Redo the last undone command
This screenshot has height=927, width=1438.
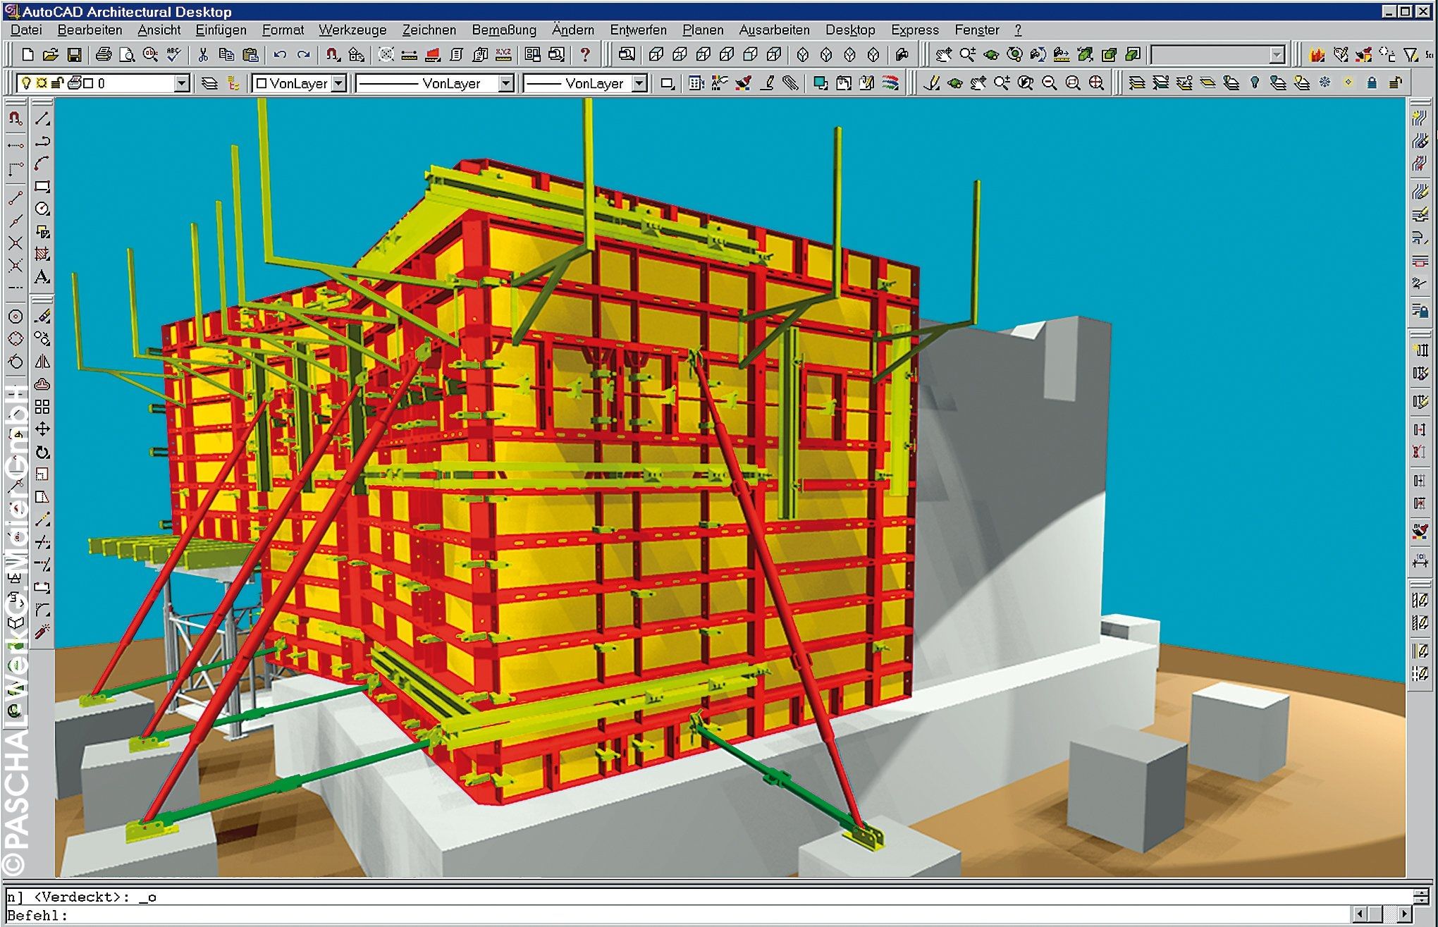(x=303, y=55)
